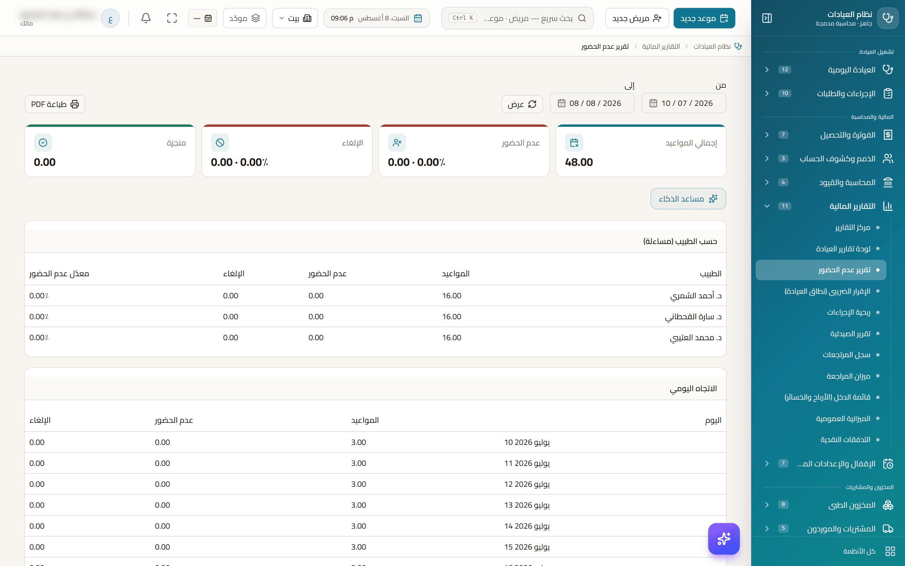Expand الإجراءات والطلبات chevron
Screen dimensions: 905x566
tap(767, 93)
